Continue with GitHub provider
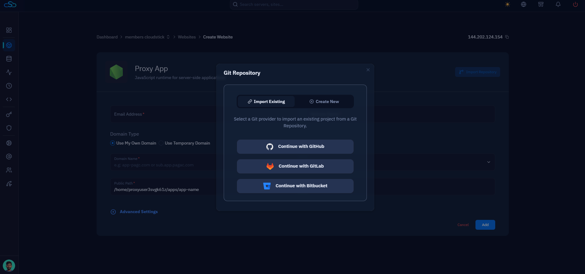This screenshot has width=585, height=274. coord(295,147)
